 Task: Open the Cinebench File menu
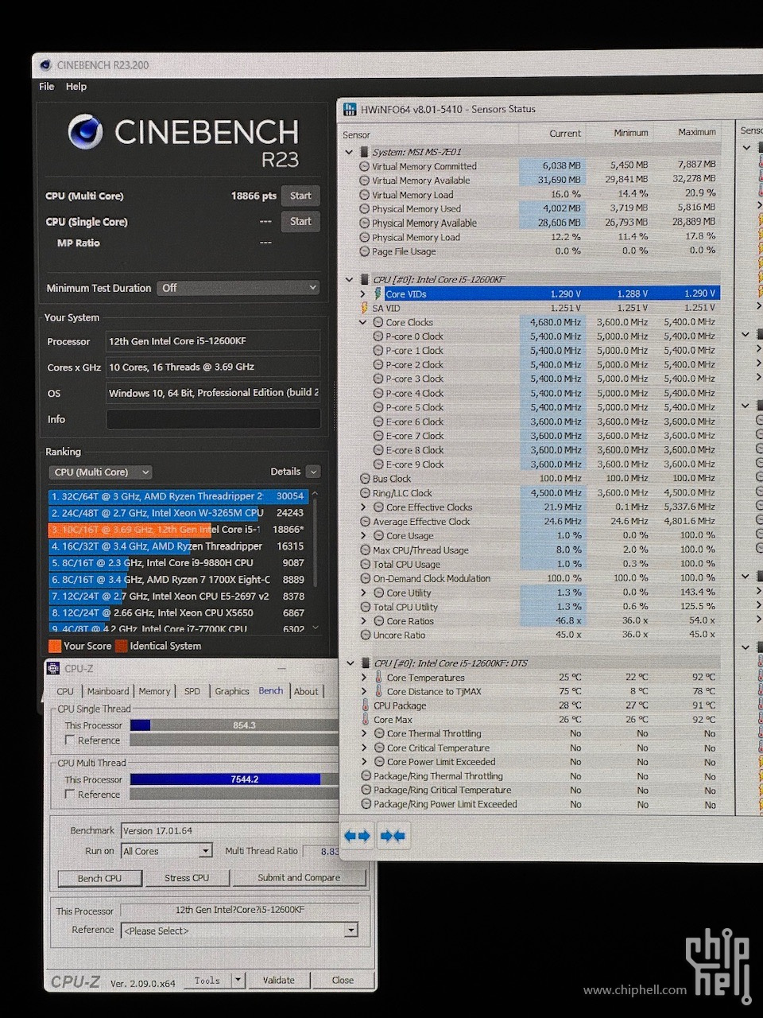[47, 87]
